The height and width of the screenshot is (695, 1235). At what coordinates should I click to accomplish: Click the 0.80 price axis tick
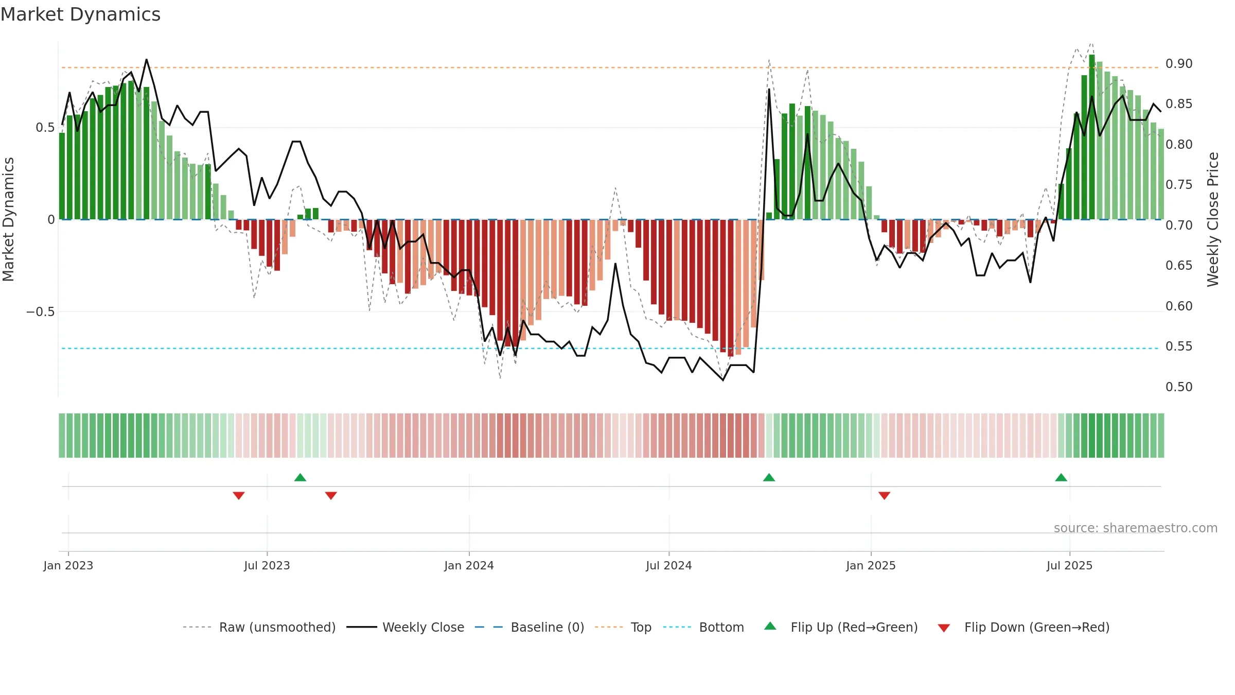pos(1179,145)
